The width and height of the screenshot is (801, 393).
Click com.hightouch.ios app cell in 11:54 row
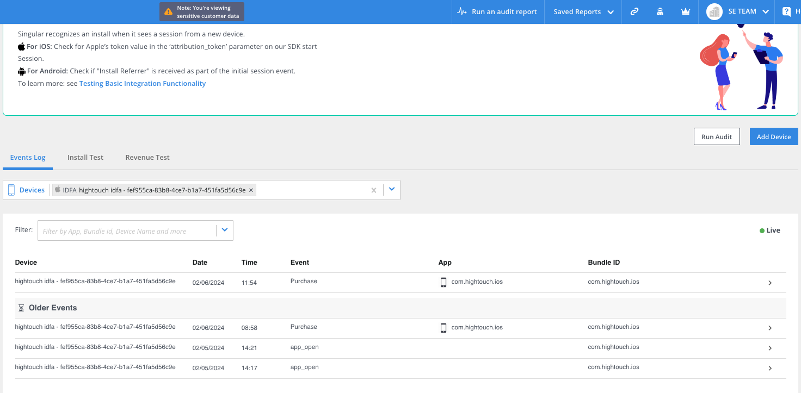point(477,282)
